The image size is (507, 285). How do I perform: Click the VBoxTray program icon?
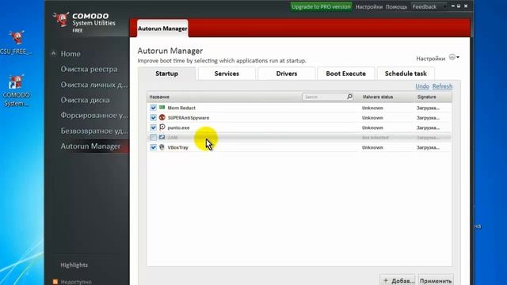tap(162, 147)
